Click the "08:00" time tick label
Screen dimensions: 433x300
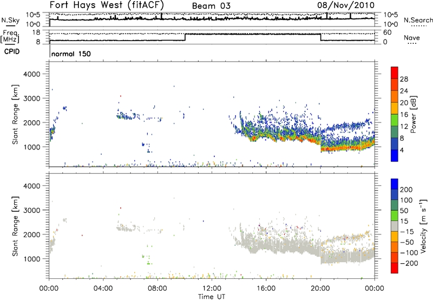[158, 289]
